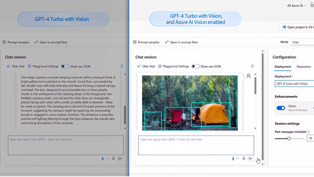Click scroll up arrow beside camping image
This screenshot has height=177, width=314.
(x=255, y=74)
